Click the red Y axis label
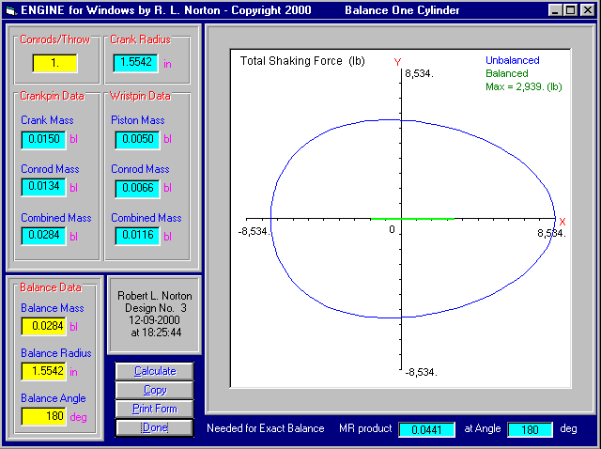This screenshot has width=601, height=449. point(397,62)
